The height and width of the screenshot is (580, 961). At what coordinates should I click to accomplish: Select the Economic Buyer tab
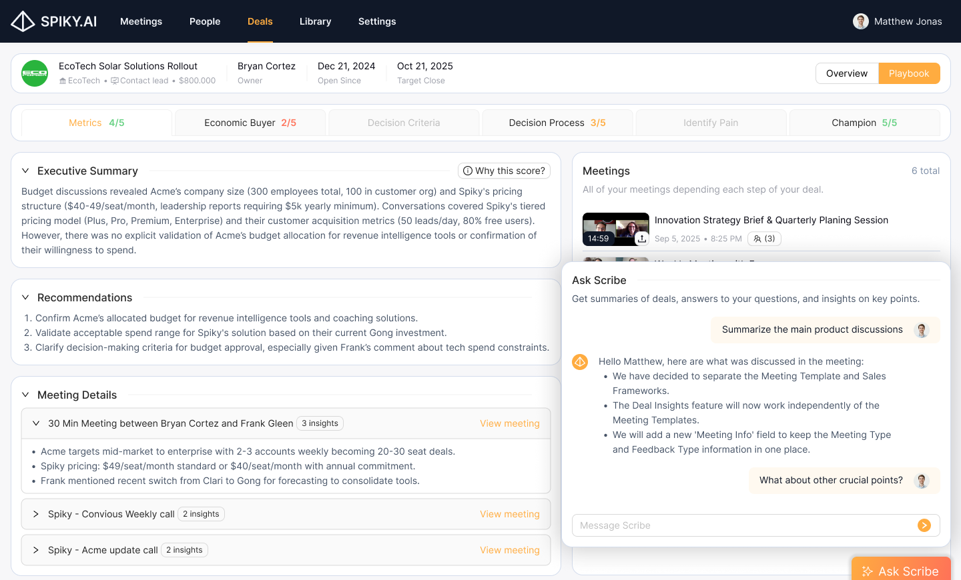(x=250, y=123)
